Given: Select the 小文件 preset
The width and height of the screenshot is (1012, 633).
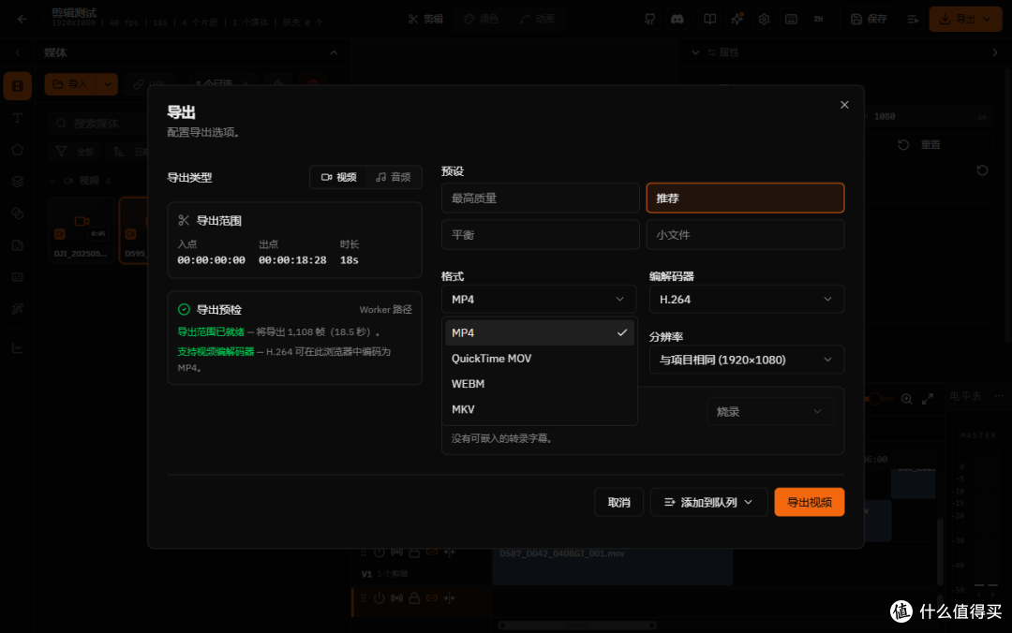Looking at the screenshot, I should [746, 235].
